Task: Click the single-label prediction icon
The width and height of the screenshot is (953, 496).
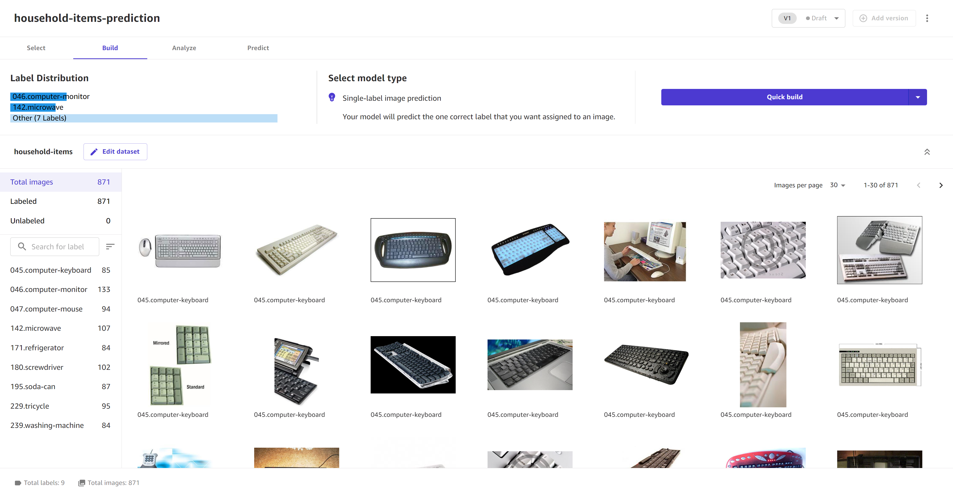Action: [x=332, y=98]
